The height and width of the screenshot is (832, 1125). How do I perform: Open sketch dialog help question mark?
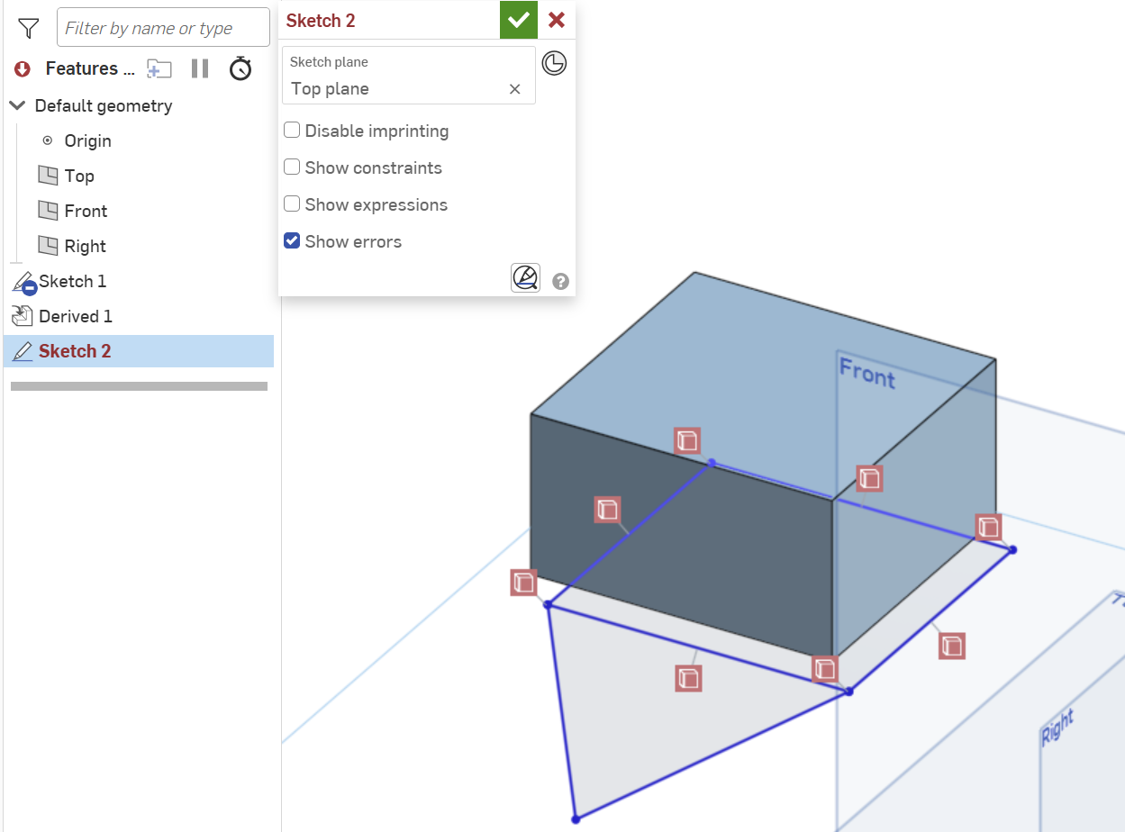(x=560, y=282)
